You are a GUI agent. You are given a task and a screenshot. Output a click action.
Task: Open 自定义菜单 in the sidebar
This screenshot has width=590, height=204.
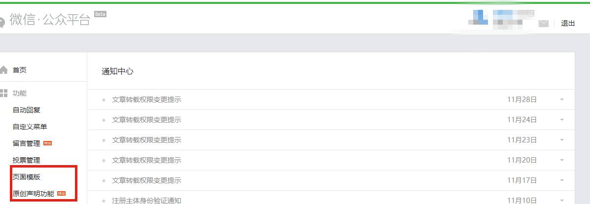30,127
